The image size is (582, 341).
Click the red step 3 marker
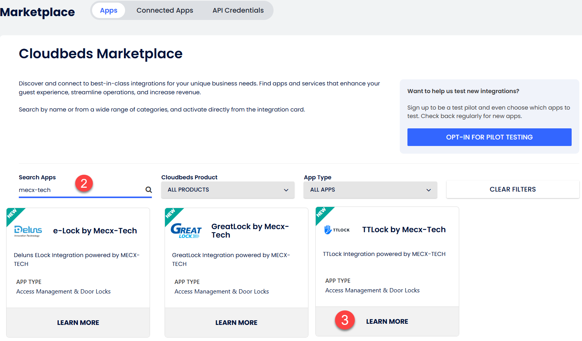coord(345,320)
